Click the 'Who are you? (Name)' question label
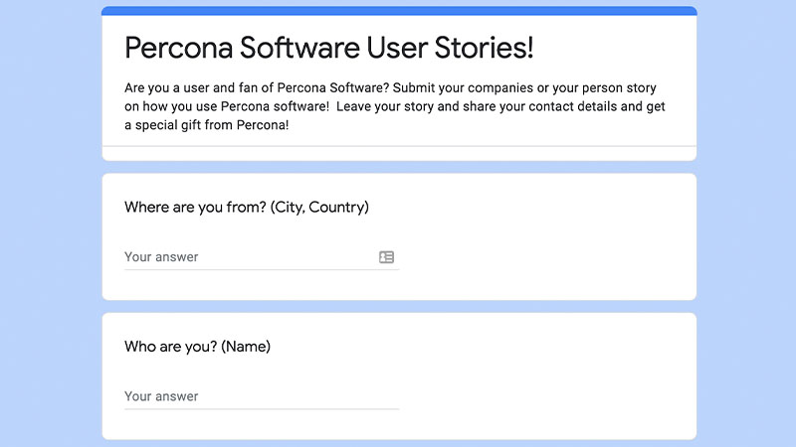Image resolution: width=796 pixels, height=447 pixels. point(197,347)
